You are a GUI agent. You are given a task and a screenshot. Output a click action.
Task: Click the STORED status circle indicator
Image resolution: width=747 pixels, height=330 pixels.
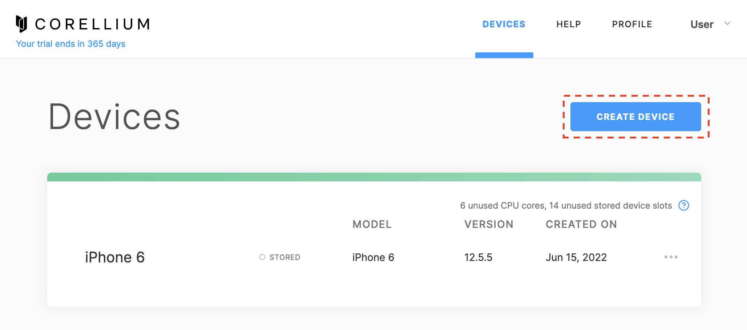pyautogui.click(x=262, y=257)
